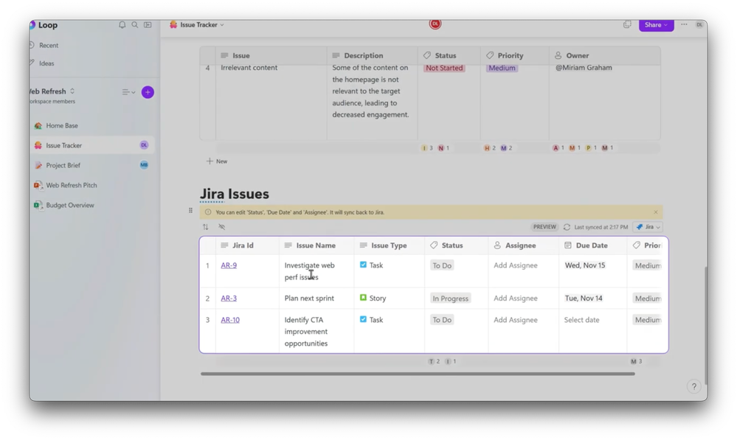
Task: Edit the Wed, Nov 15 due date
Action: (x=585, y=265)
